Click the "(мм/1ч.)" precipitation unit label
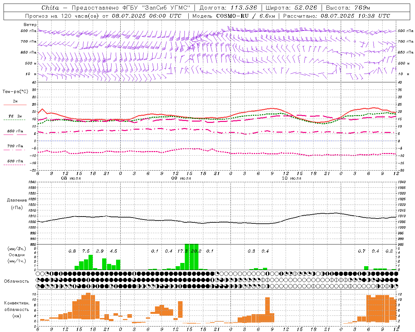 [17, 261]
